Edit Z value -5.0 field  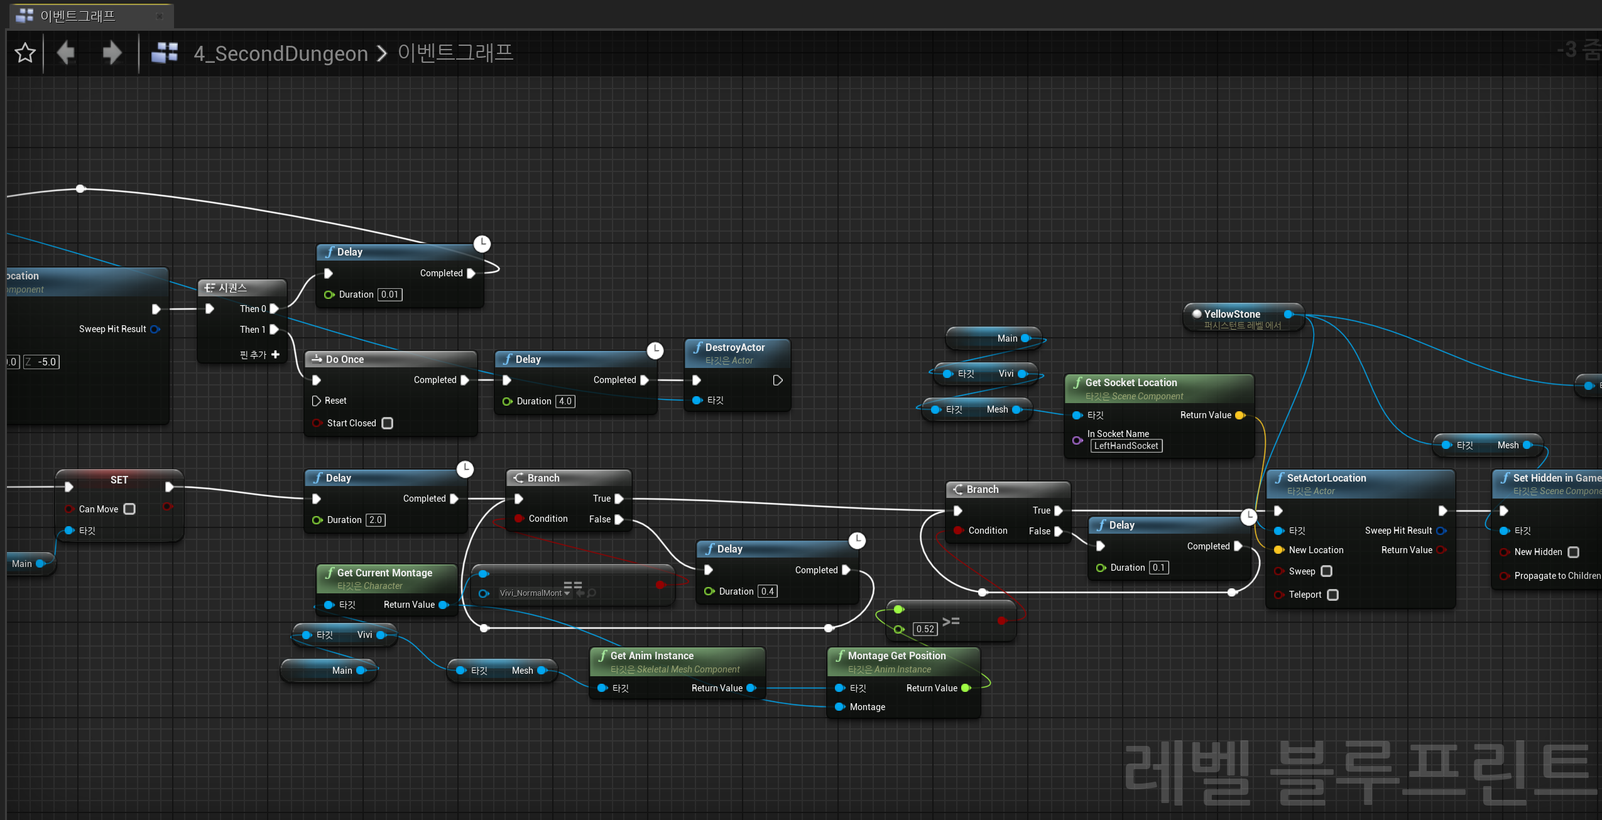pos(41,362)
